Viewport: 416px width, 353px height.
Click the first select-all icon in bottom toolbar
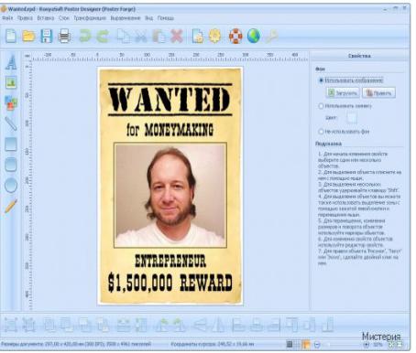(x=11, y=325)
